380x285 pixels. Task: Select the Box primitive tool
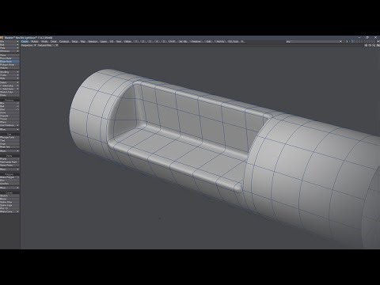[9, 103]
